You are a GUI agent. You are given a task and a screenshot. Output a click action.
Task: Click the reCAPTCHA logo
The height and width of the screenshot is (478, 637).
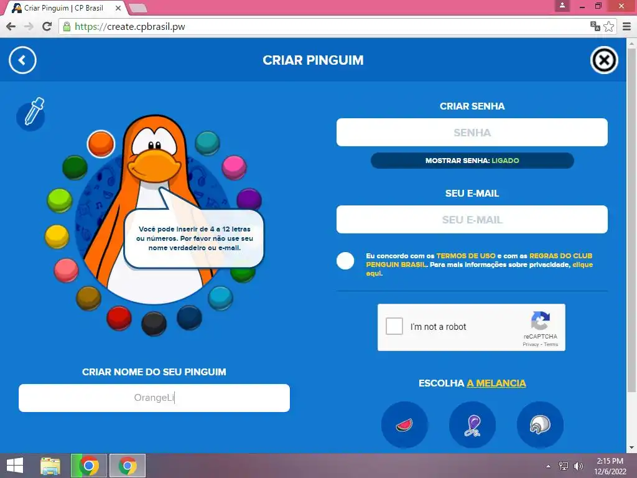pyautogui.click(x=541, y=321)
